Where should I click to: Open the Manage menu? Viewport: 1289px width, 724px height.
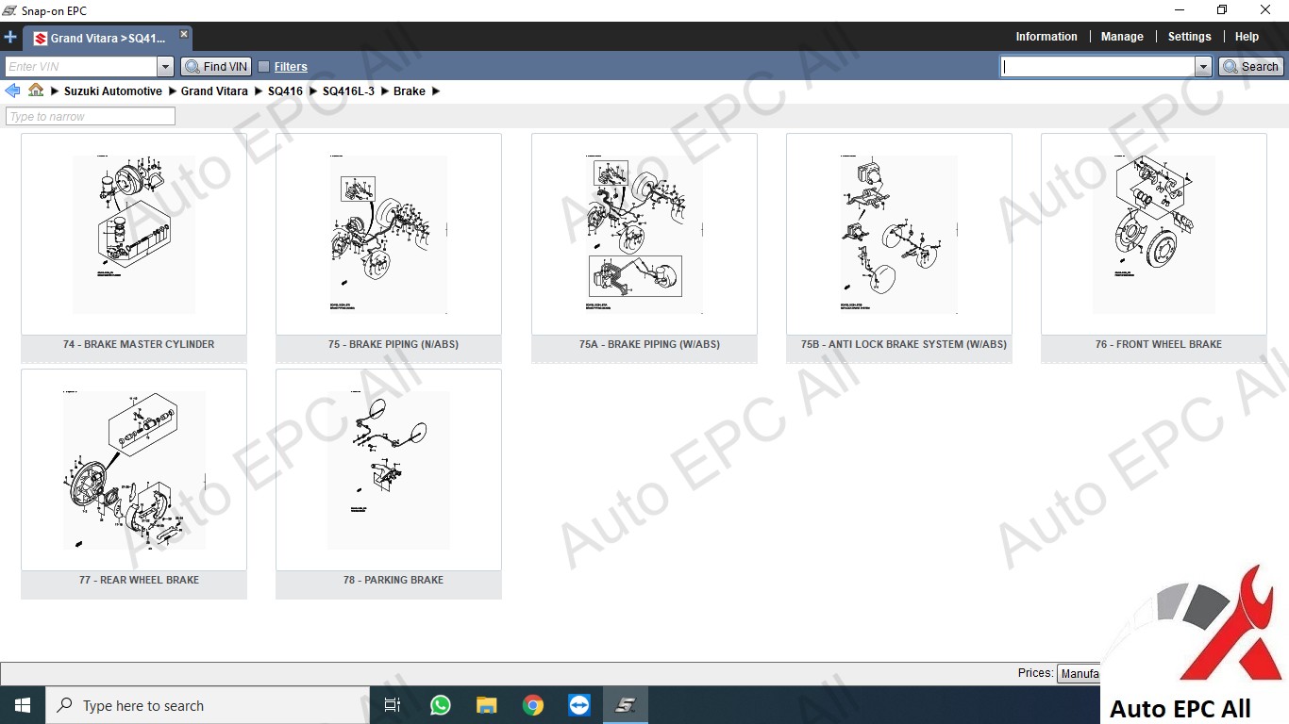coord(1122,37)
